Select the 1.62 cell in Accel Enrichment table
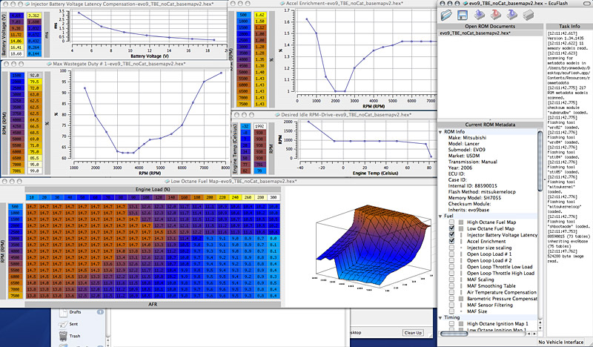Screen dimensions: 593x347 pyautogui.click(x=259, y=15)
